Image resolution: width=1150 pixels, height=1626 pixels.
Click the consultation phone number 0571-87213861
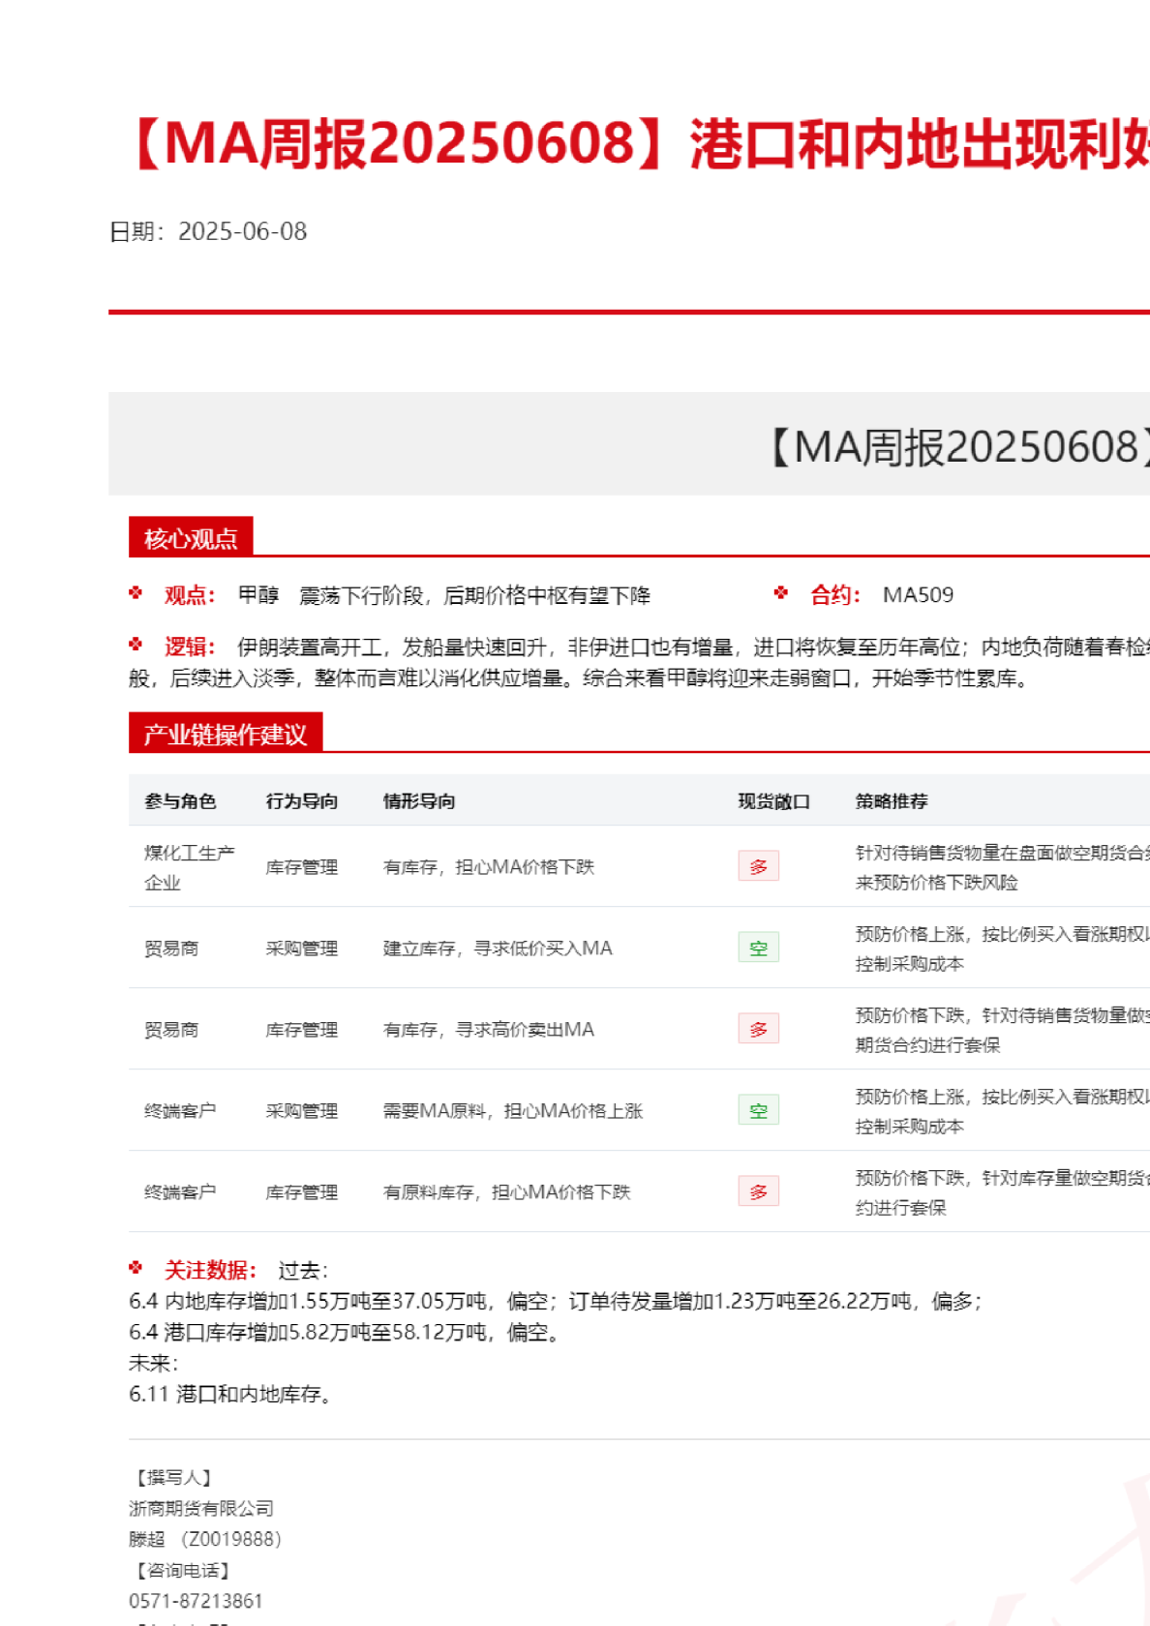[x=196, y=1601]
